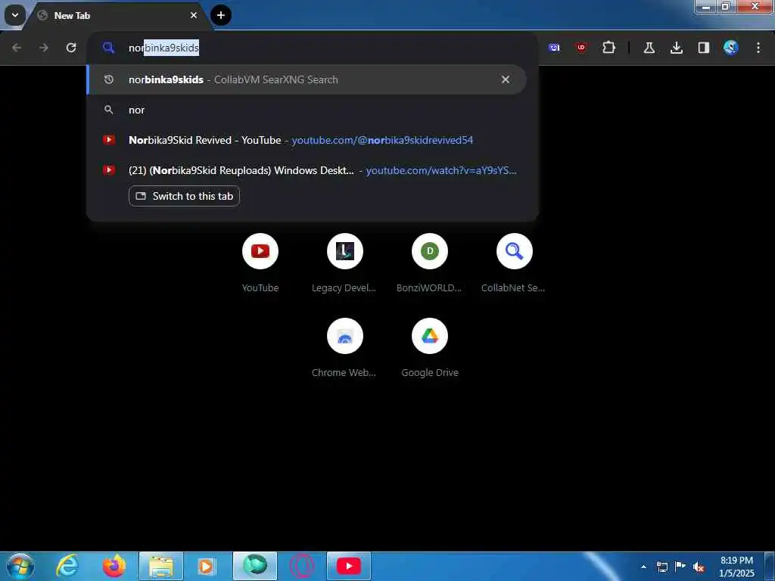
Task: Open the Chrome Labs flask icon
Action: 649,48
